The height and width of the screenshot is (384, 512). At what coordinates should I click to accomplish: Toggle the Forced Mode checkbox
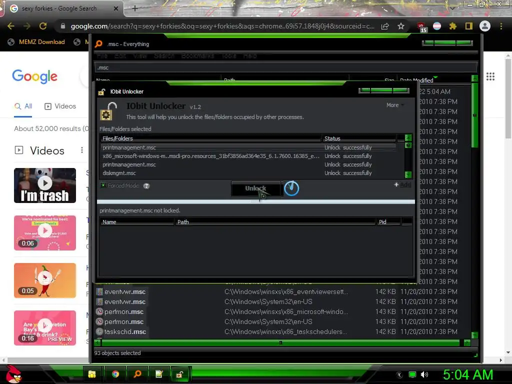(x=103, y=185)
